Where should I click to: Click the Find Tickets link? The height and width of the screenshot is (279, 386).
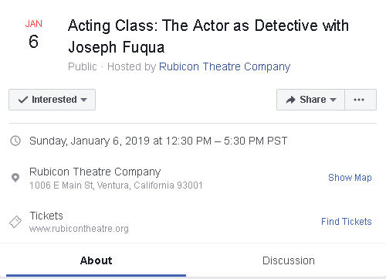click(347, 222)
